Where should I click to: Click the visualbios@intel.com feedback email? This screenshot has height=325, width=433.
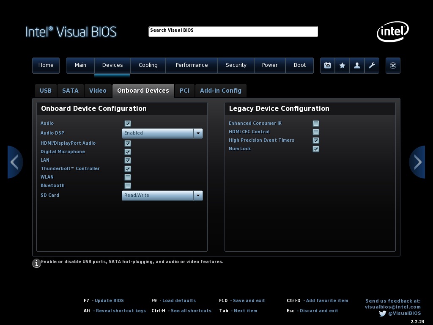(x=393, y=307)
